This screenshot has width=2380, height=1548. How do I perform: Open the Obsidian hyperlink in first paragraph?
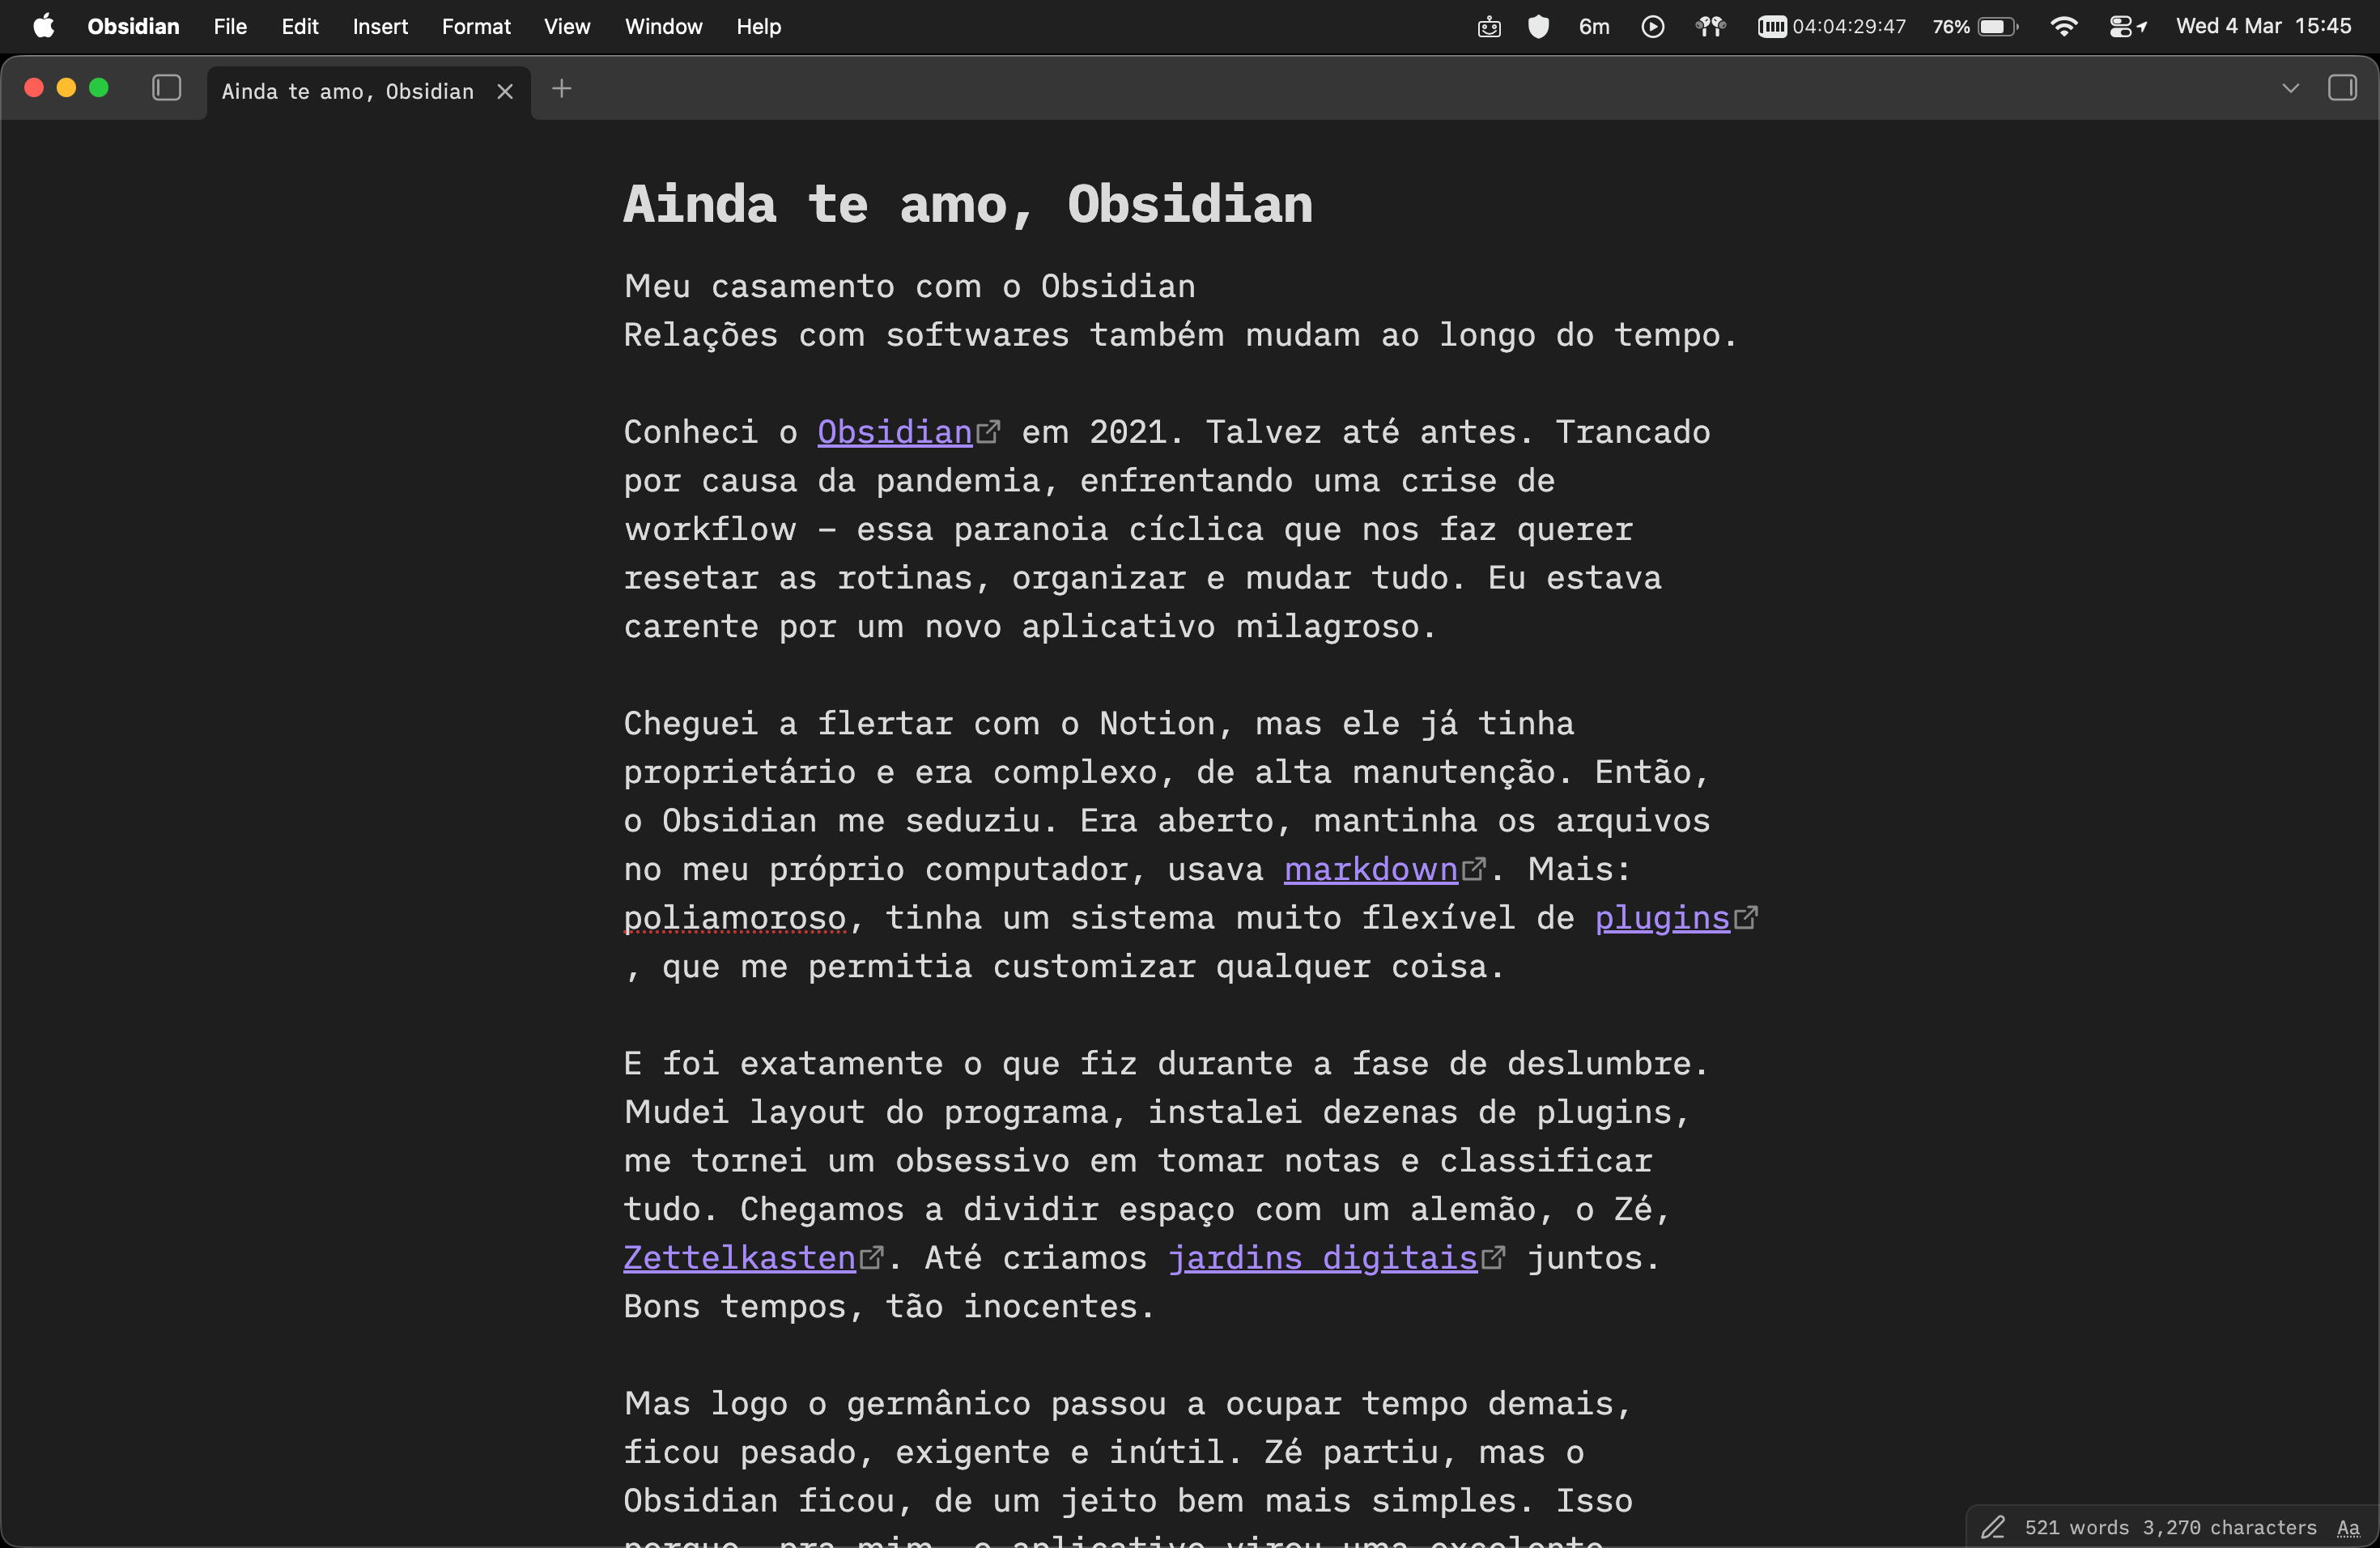coord(894,432)
